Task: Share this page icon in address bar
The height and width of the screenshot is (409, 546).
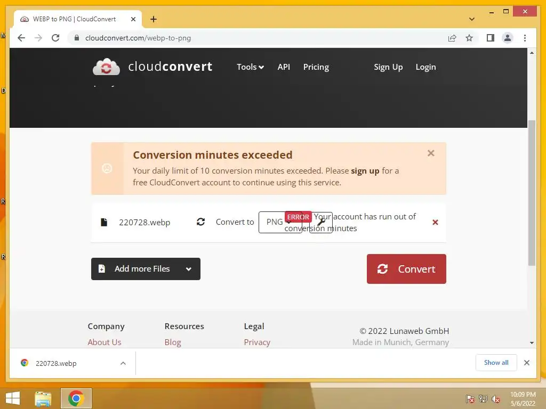Action: (452, 38)
